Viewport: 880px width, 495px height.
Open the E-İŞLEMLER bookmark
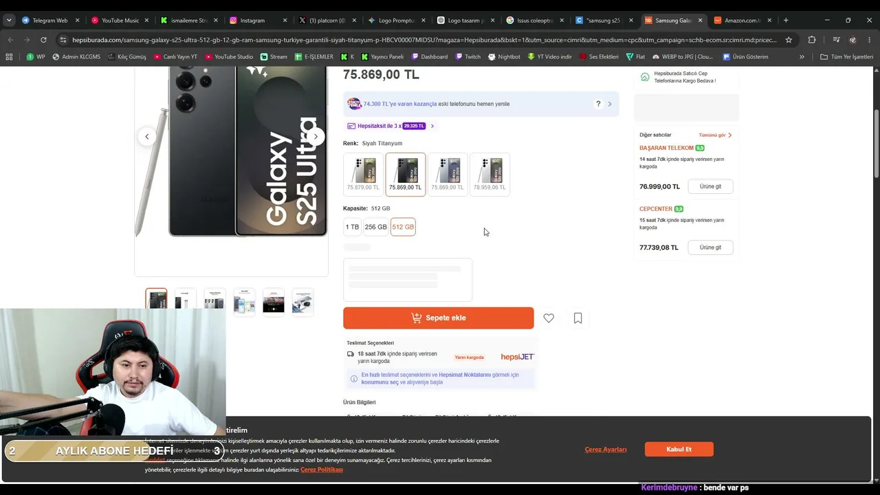314,57
